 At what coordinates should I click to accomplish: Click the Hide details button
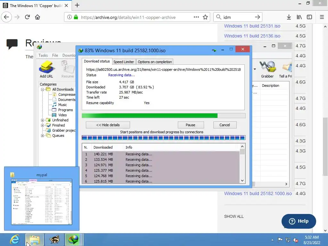(x=108, y=125)
